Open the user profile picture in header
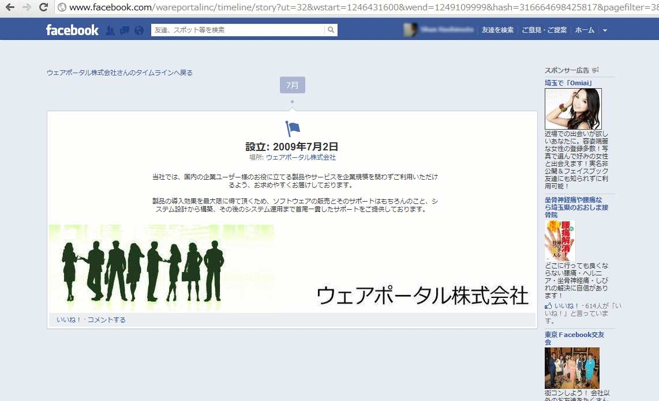659x401 pixels. coord(411,30)
